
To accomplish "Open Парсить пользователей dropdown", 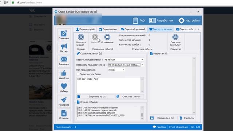I will pyautogui.click(x=124, y=60).
